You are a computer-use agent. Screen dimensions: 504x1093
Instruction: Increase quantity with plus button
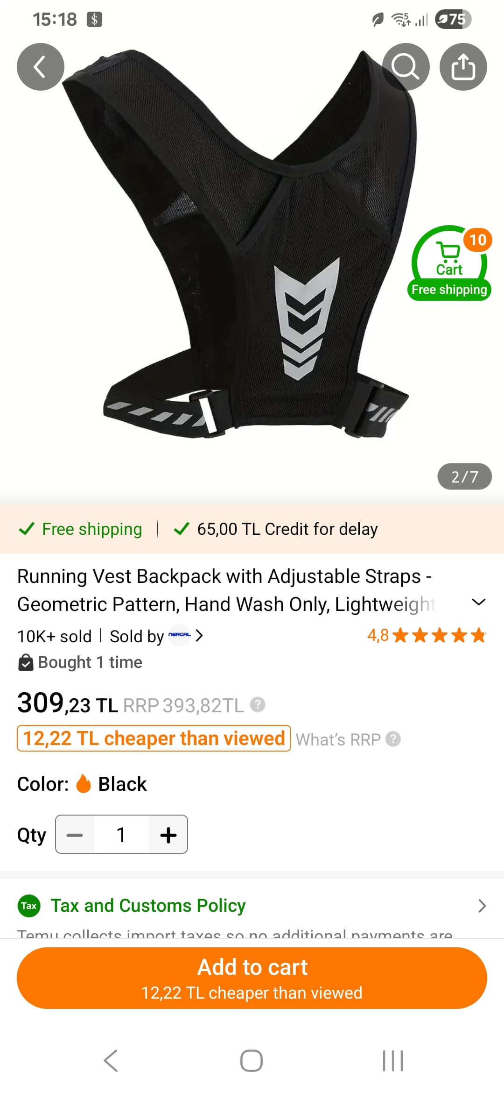(168, 835)
